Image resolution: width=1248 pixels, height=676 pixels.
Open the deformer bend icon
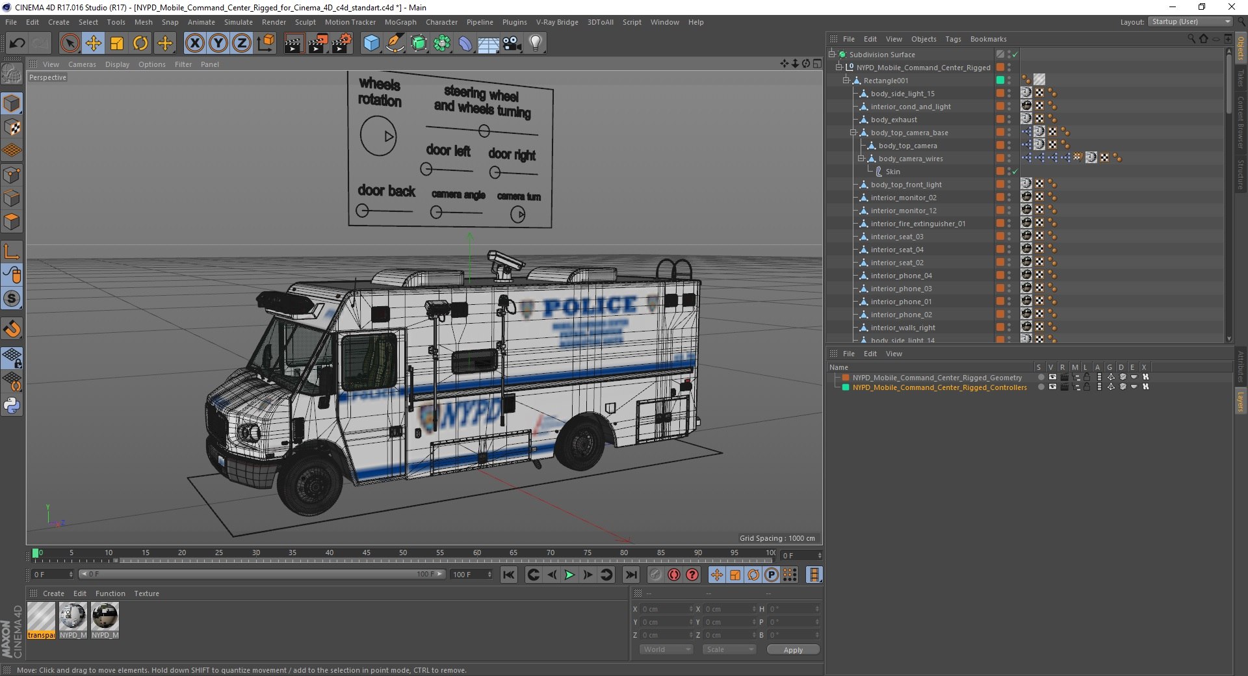(x=465, y=44)
